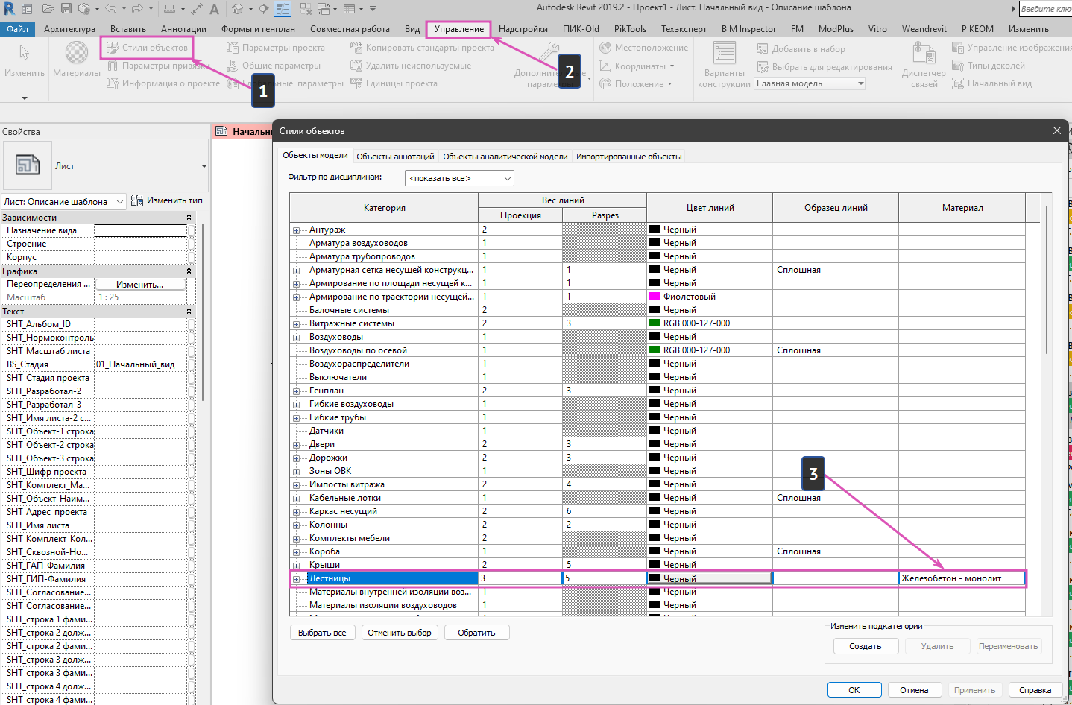Click the Стили объектов ribbon icon
1072x705 pixels.
(x=113, y=48)
